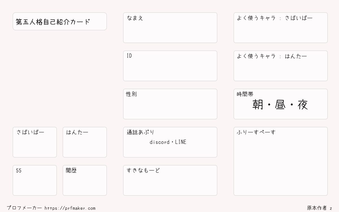The image size is (339, 212).
Task: Click the 時間帯 label
Action: point(245,94)
